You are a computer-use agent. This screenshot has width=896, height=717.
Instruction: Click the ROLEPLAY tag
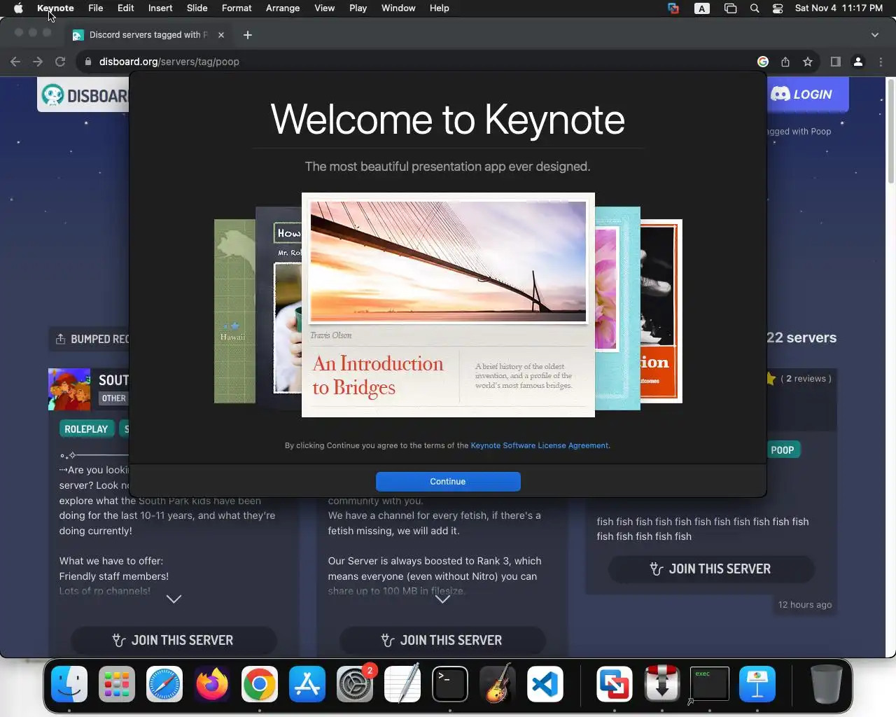86,429
